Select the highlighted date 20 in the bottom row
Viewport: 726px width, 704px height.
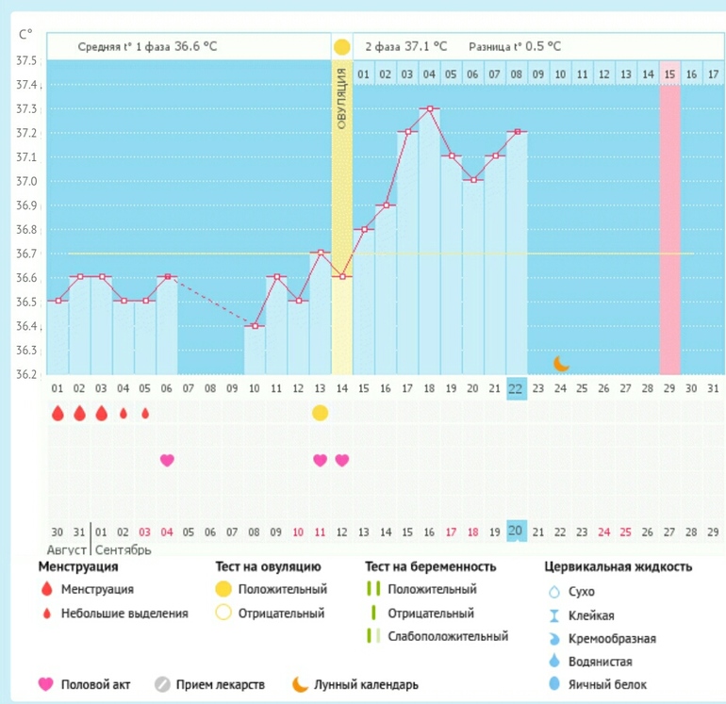(x=516, y=531)
